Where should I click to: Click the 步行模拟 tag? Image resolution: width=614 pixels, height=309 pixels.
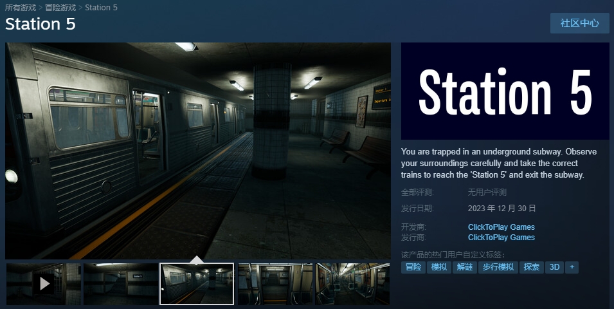tap(498, 267)
